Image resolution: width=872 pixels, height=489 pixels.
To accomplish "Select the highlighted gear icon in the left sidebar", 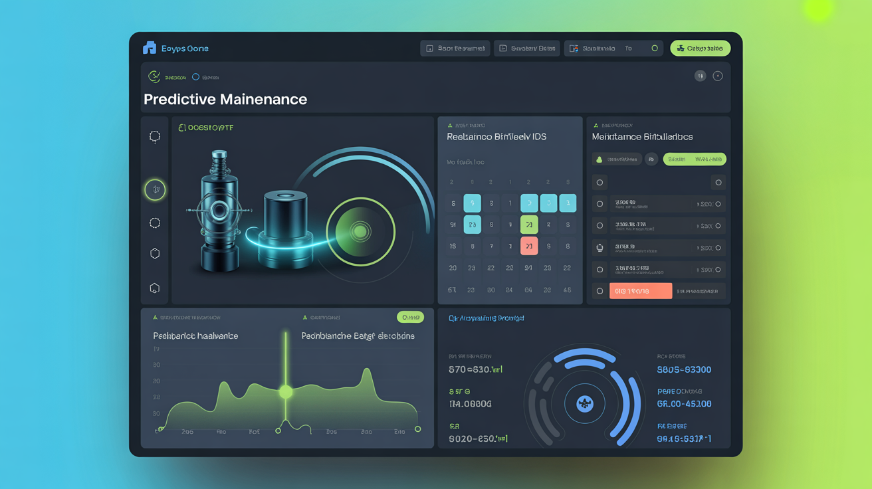I will 154,189.
